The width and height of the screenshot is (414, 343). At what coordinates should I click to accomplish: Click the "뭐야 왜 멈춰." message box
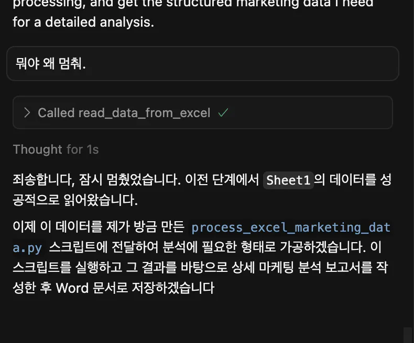click(202, 64)
